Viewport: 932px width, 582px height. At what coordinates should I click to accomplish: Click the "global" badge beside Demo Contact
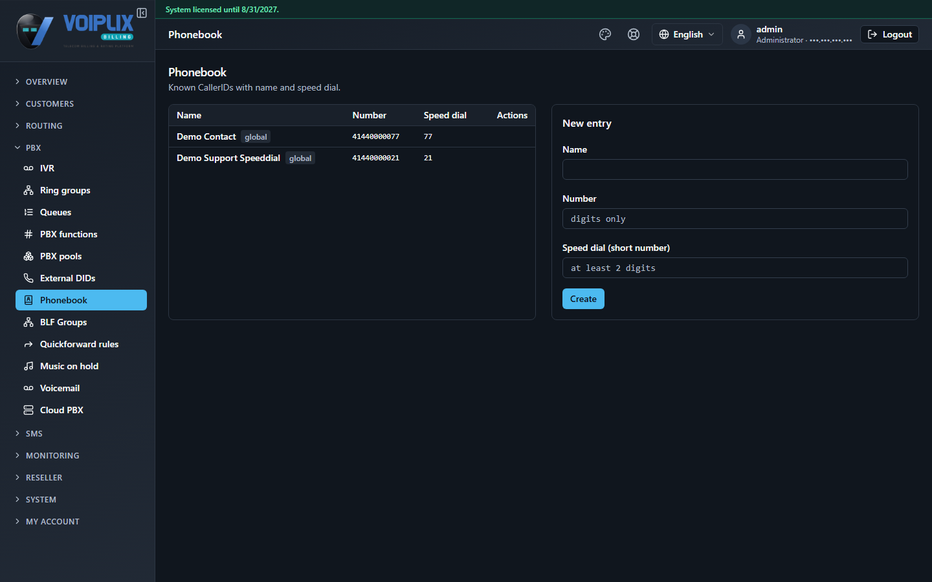click(x=256, y=136)
